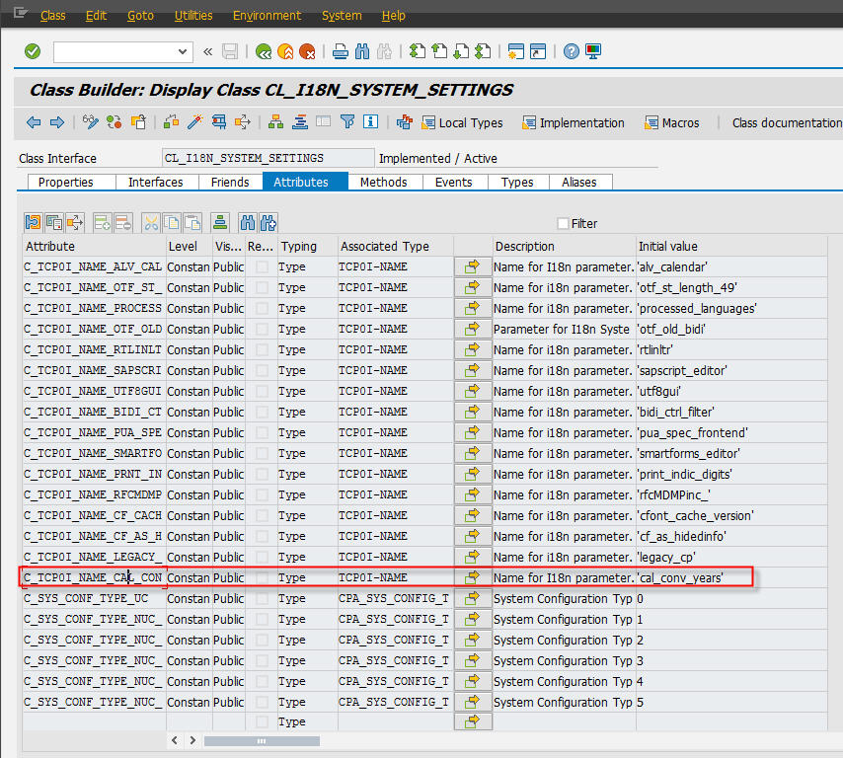
Task: Click the Save icon in top toolbar
Action: click(x=230, y=51)
